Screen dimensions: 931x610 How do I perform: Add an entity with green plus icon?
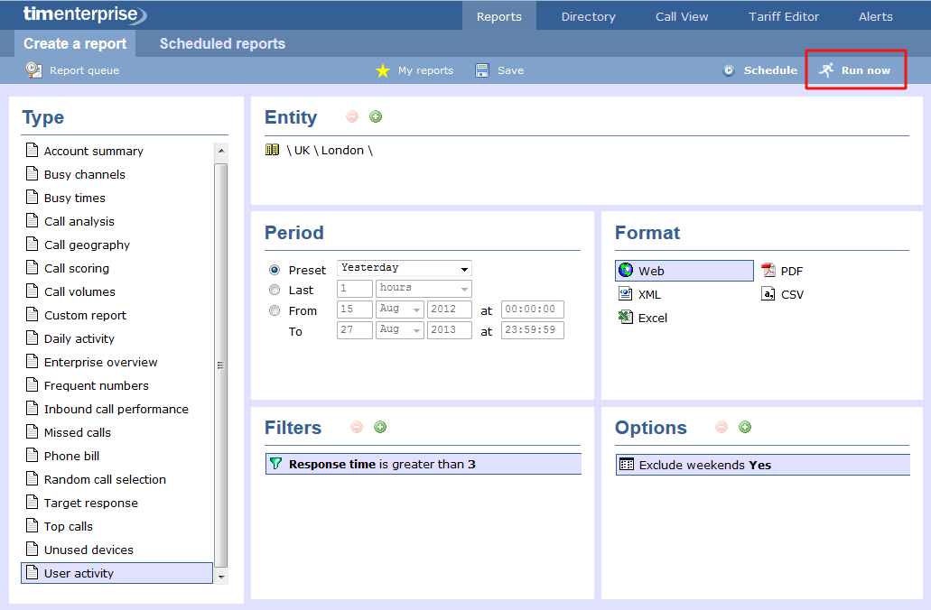pos(376,116)
